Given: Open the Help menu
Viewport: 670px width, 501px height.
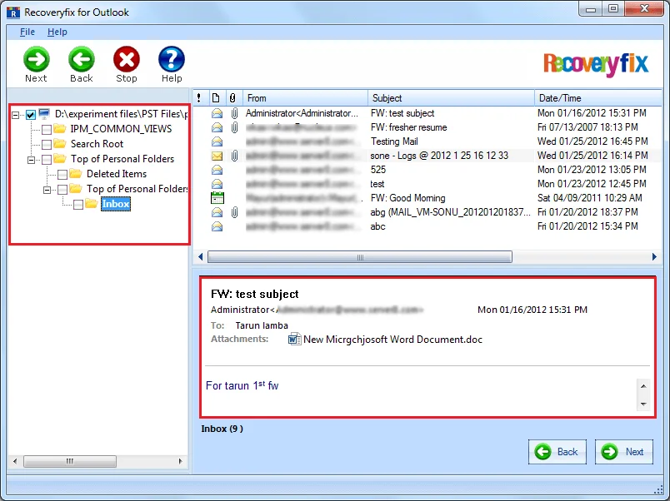Looking at the screenshot, I should pos(57,32).
